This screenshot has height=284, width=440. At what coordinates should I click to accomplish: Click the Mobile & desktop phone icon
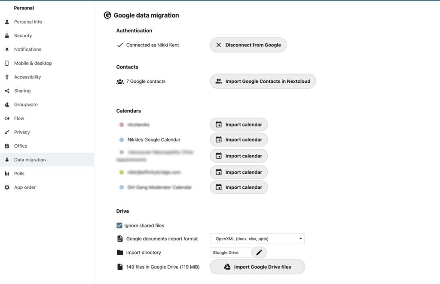point(6,63)
